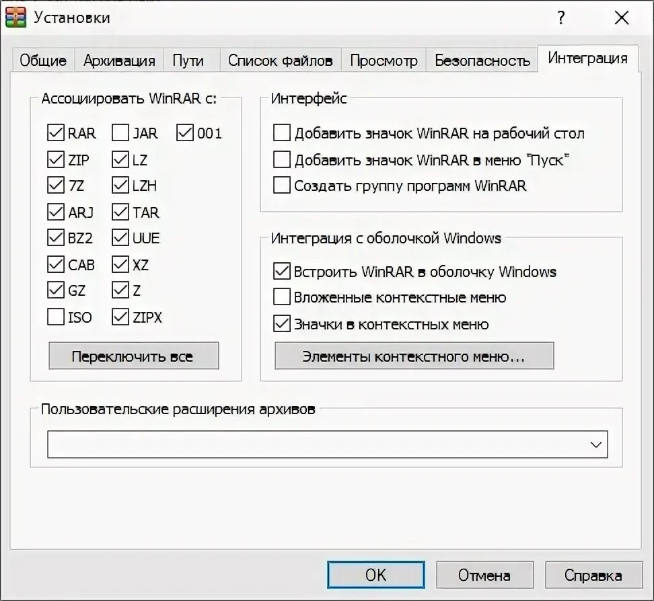Uncheck Встроить WinRAR в оболочку Windows
This screenshot has height=601, width=654.
(282, 272)
